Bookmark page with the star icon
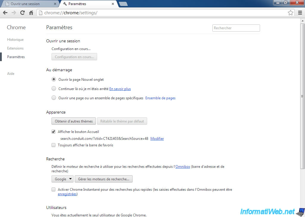This screenshot has height=217, width=305. [290, 13]
